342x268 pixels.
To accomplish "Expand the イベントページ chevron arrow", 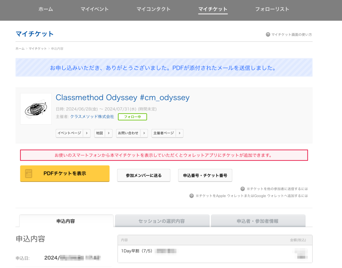I will 87,133.
